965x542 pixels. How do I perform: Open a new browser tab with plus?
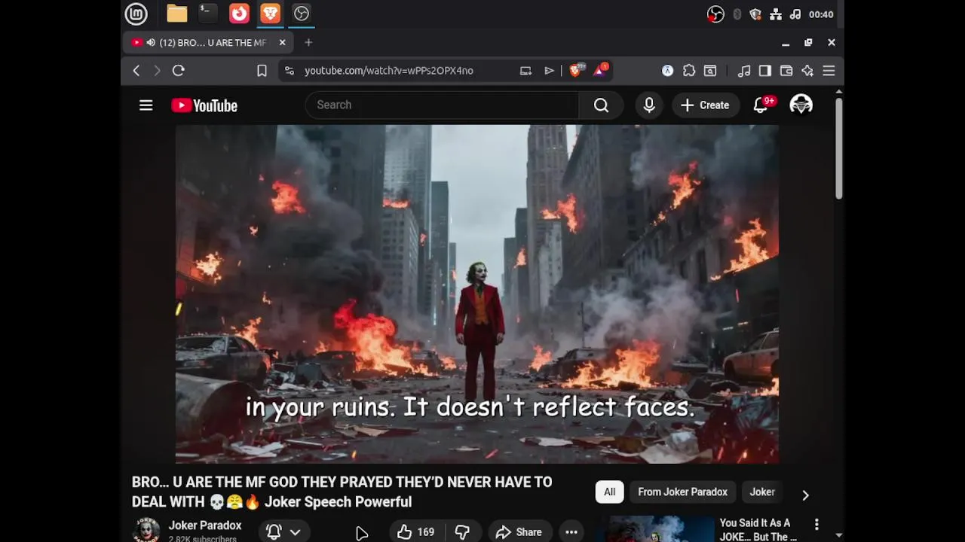pyautogui.click(x=308, y=43)
